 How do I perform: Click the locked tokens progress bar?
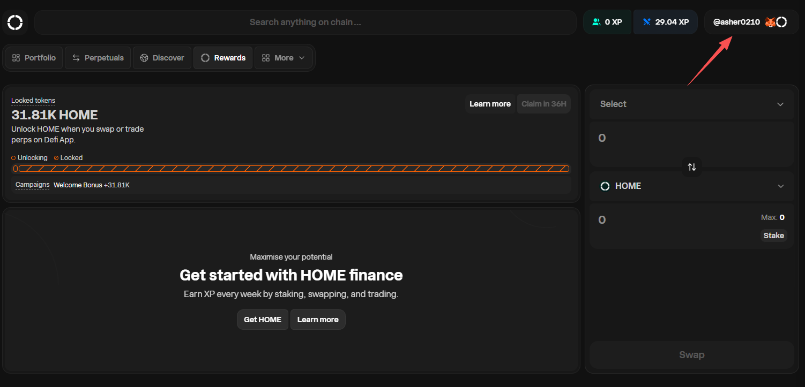(292, 169)
